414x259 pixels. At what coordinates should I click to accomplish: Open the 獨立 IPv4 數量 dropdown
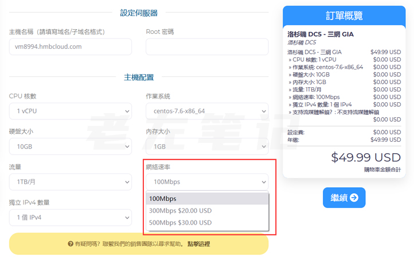[70, 218]
